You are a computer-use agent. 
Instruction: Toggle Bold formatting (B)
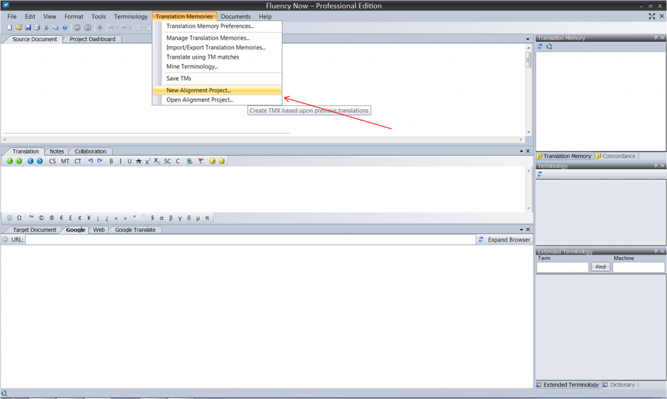point(111,161)
